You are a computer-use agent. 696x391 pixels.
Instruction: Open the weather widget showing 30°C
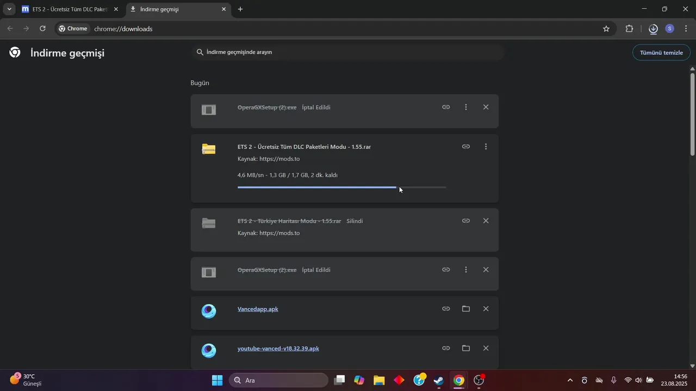(x=26, y=380)
